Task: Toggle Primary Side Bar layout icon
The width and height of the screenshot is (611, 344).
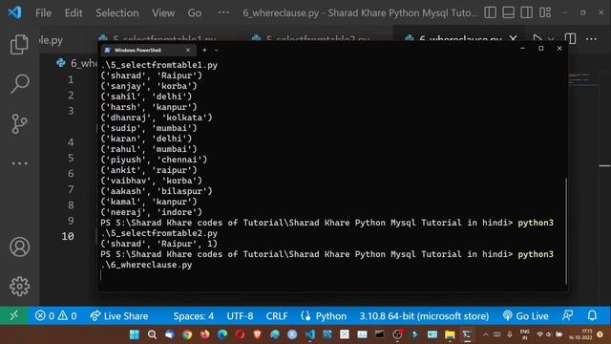Action: tap(490, 12)
